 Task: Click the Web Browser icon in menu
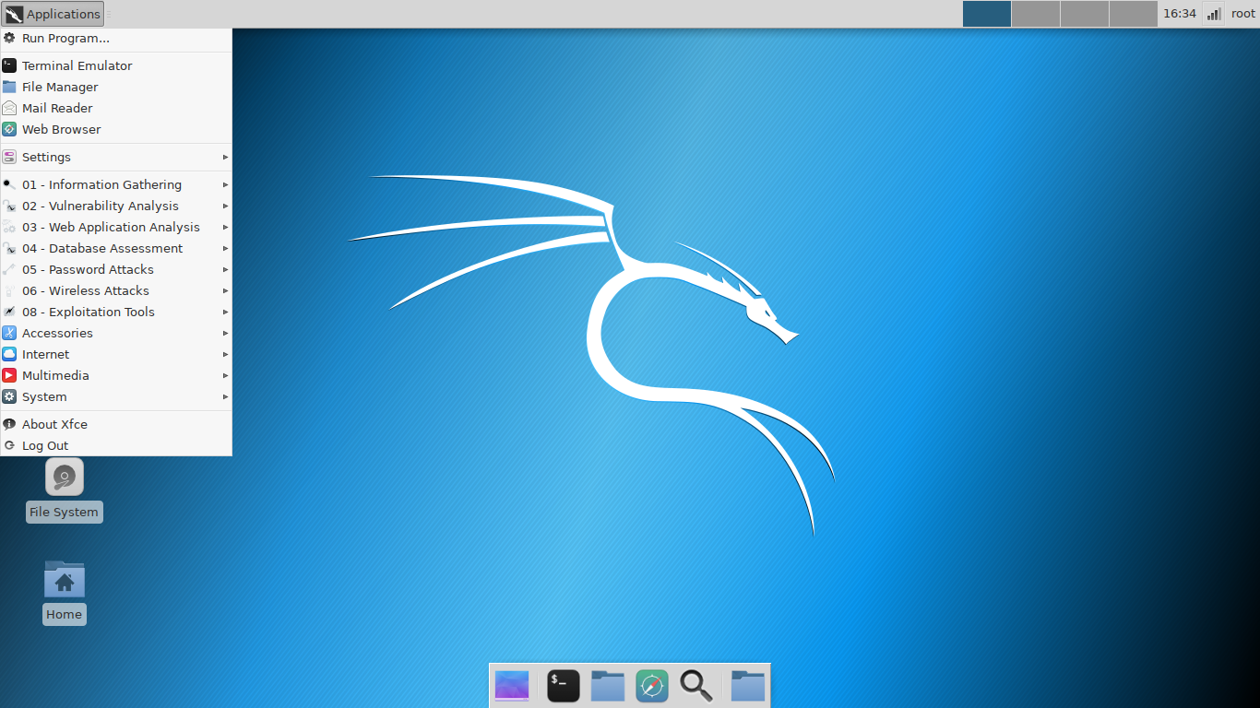pyautogui.click(x=9, y=129)
